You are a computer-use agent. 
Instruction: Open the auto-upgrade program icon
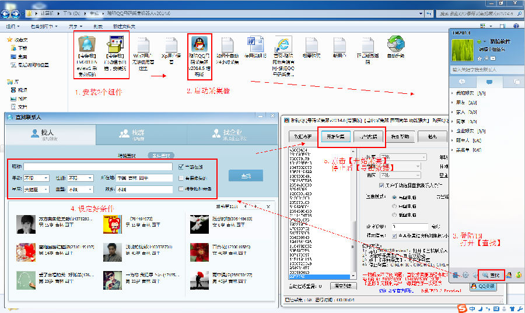coord(395,44)
